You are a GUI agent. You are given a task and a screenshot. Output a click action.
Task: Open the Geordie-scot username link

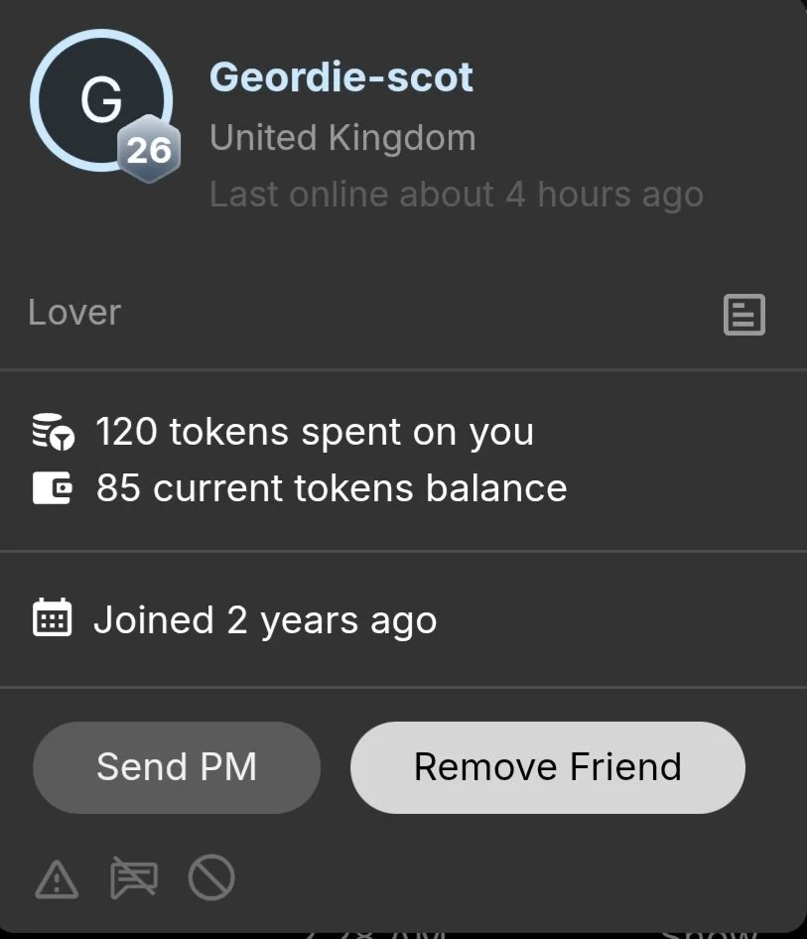pyautogui.click(x=341, y=77)
